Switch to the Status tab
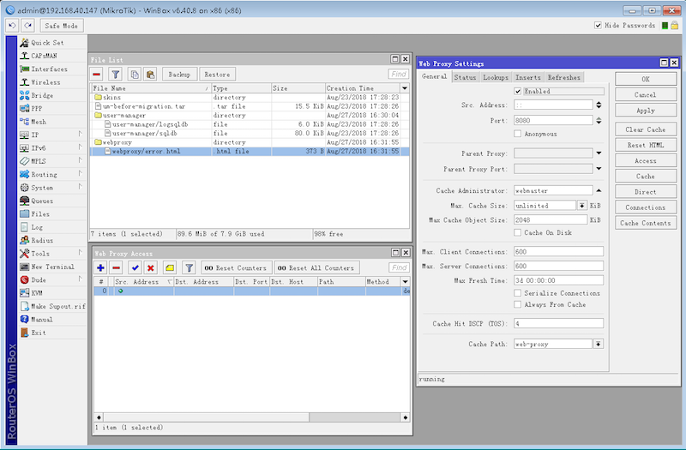The width and height of the screenshot is (686, 450). click(465, 77)
